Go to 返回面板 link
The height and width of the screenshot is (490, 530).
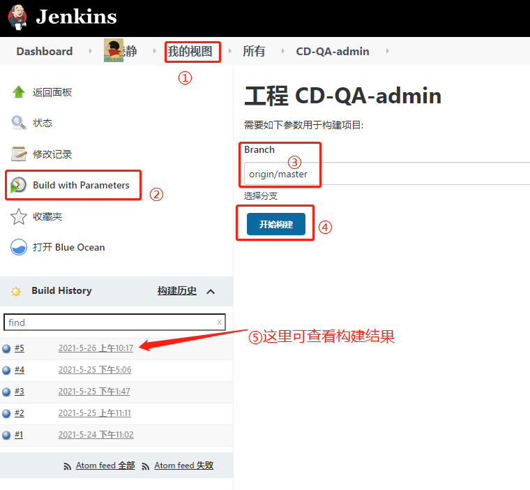pos(52,92)
